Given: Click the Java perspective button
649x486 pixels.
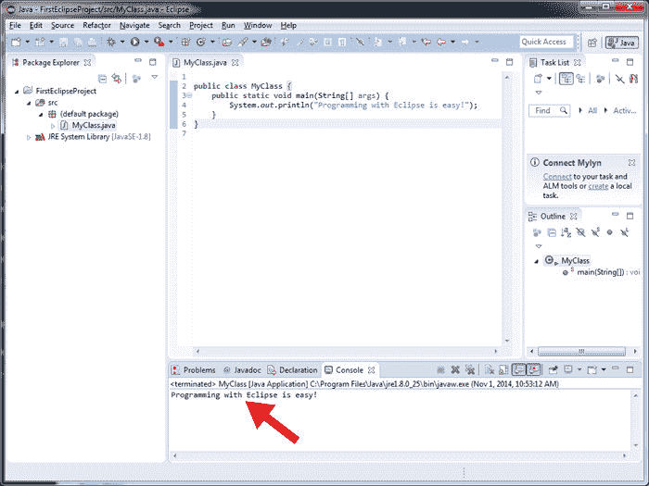Looking at the screenshot, I should (622, 43).
